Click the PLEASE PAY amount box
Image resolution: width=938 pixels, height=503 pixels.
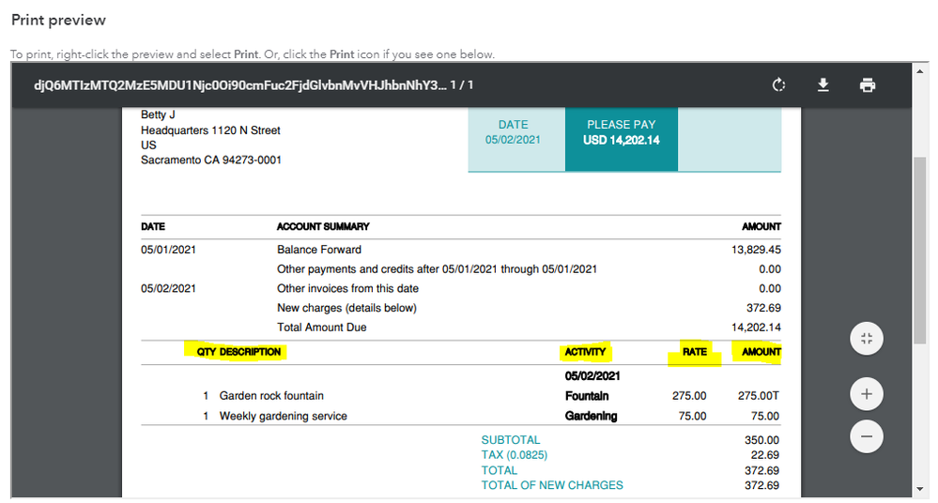click(621, 133)
